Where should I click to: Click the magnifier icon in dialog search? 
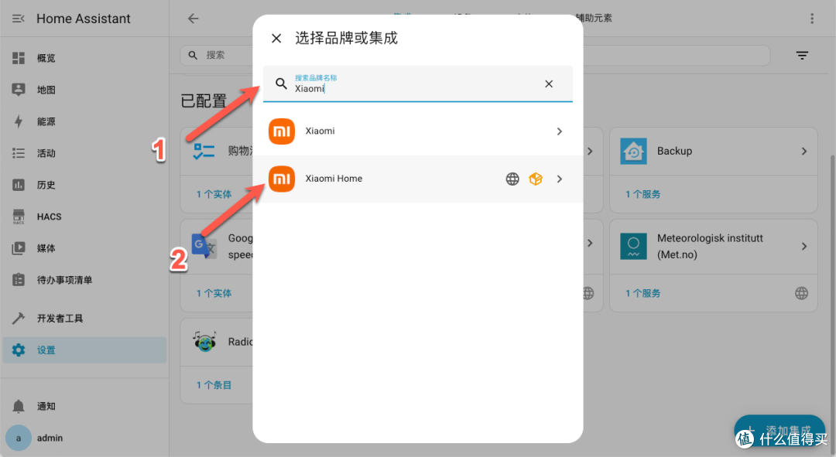click(281, 84)
